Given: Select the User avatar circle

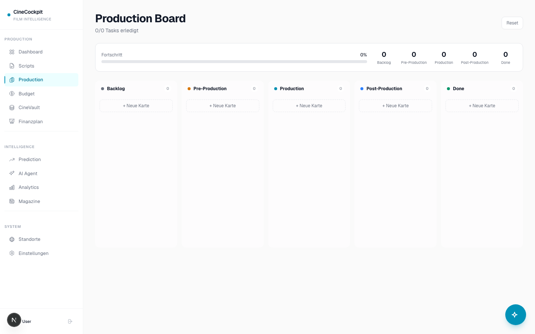Looking at the screenshot, I should [x=14, y=320].
